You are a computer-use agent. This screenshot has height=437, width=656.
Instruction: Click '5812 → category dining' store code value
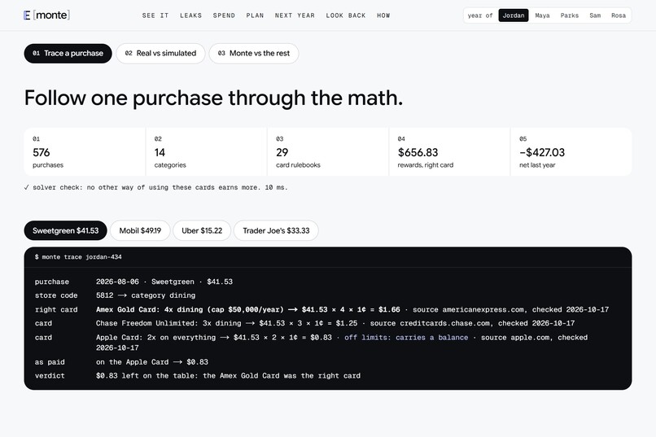coord(146,295)
